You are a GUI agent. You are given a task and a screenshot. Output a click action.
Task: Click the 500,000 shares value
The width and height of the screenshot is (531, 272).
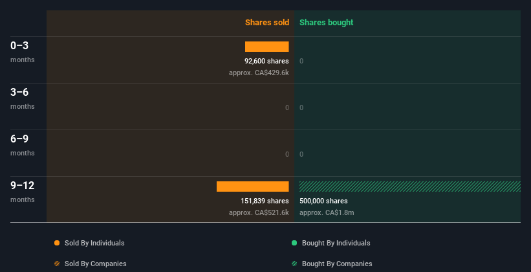click(323, 201)
